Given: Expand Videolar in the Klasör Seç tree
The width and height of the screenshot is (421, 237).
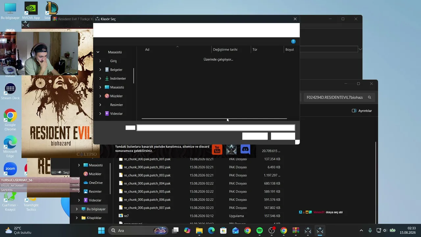Looking at the screenshot, I should (100, 114).
